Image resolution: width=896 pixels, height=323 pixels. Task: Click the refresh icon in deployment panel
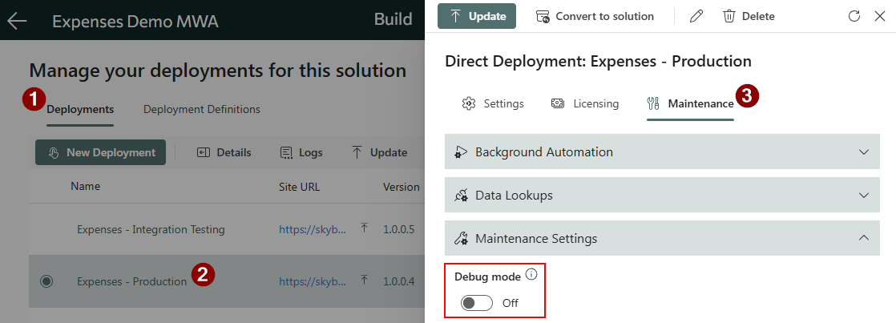click(x=854, y=16)
